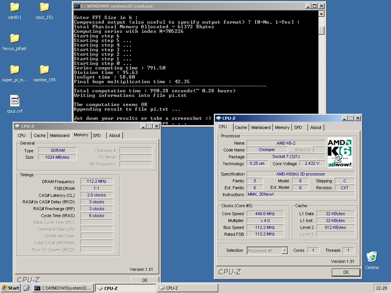Activate first CPU-Z taskbar button
Screen dimensions: 391x293
(x=125, y=288)
